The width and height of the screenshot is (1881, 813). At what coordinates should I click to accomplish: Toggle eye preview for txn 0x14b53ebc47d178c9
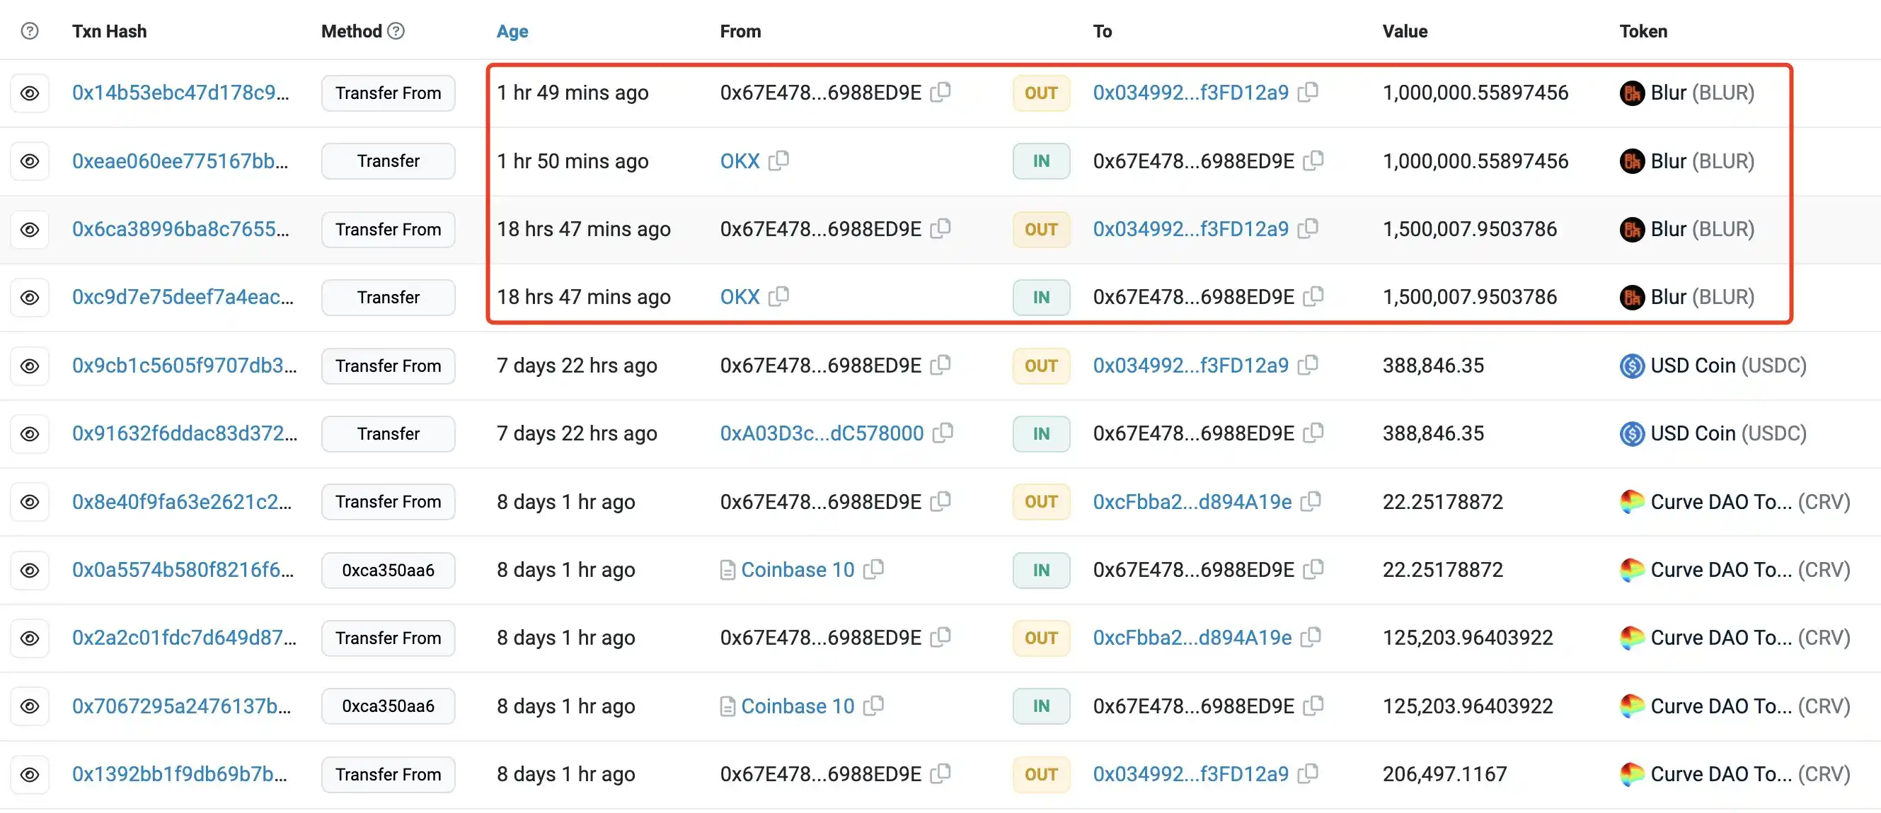pos(29,93)
